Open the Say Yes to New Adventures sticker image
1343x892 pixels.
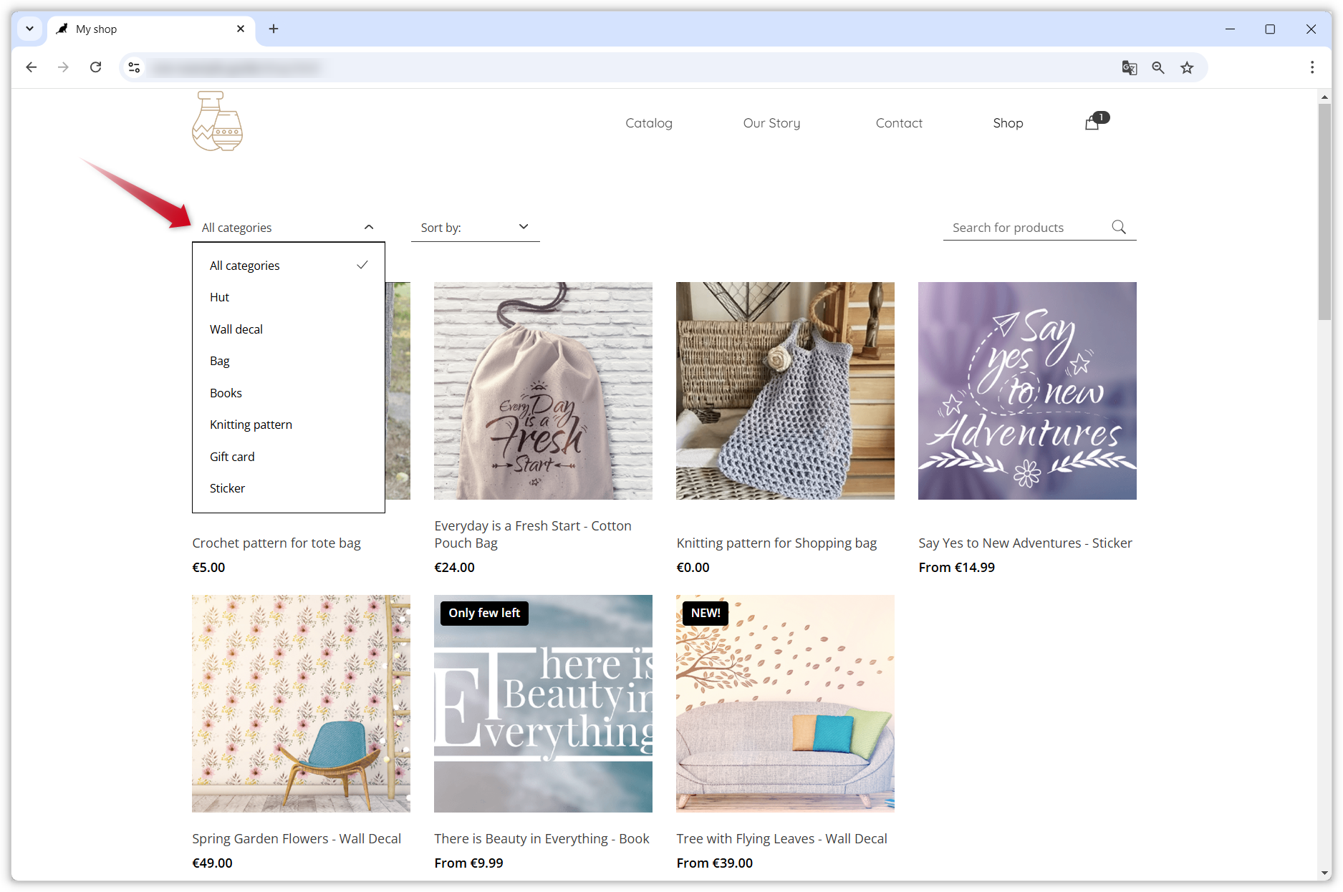(x=1027, y=391)
